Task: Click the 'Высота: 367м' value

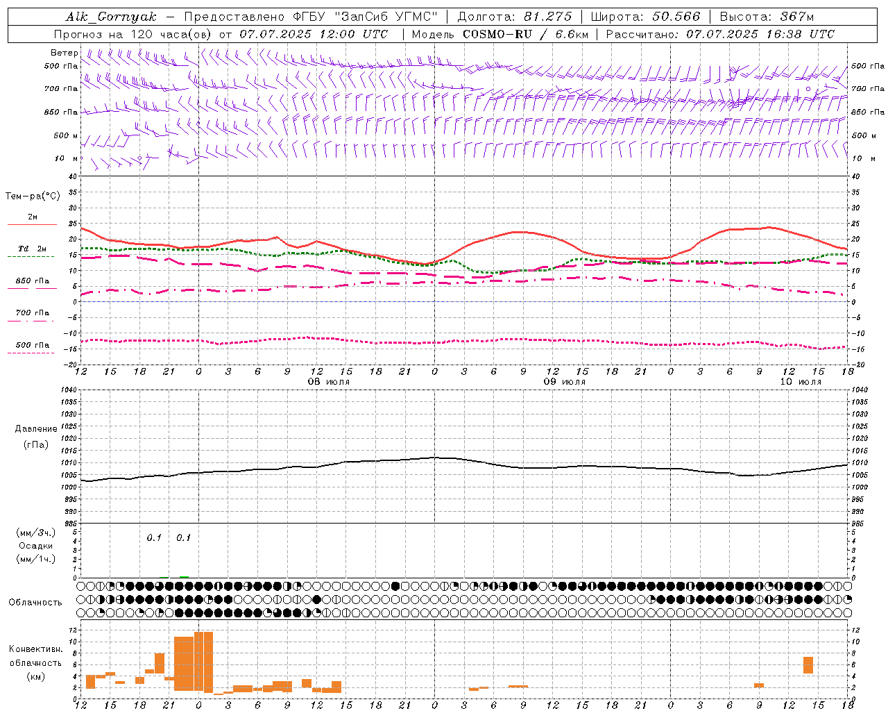Action: (x=767, y=17)
